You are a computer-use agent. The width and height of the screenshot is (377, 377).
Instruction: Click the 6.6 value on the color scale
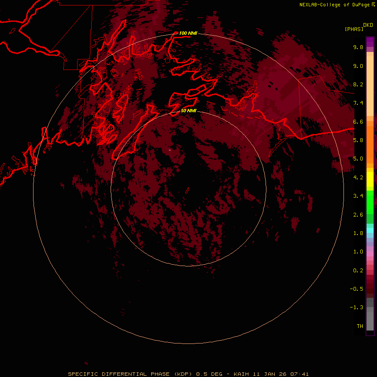(x=358, y=121)
